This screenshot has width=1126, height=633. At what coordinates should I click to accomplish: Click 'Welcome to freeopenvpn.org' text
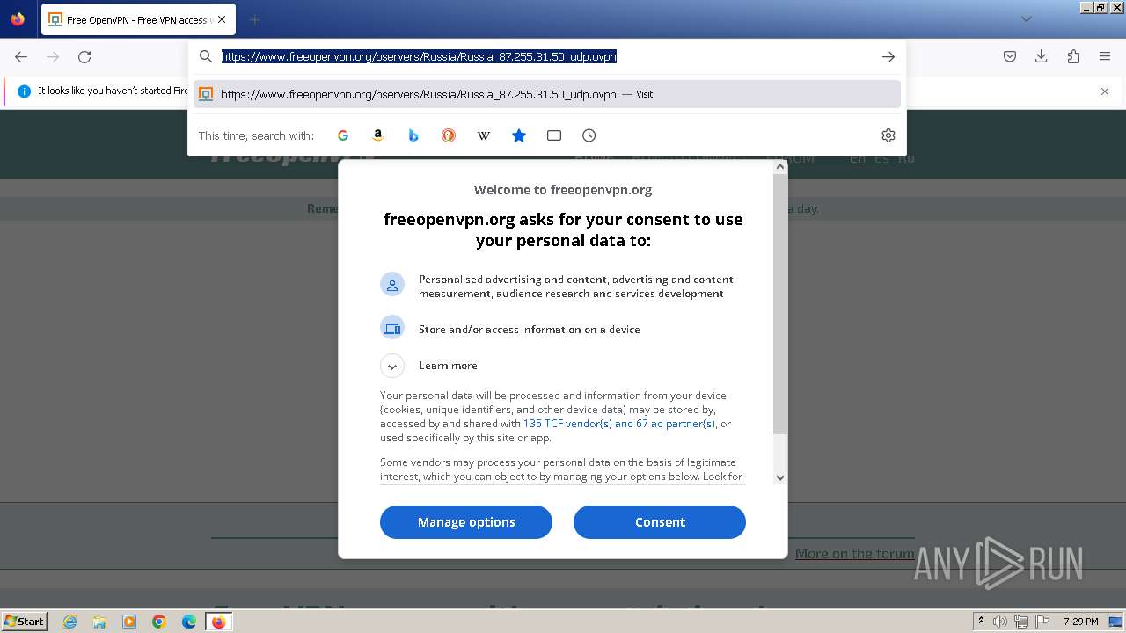(x=563, y=189)
